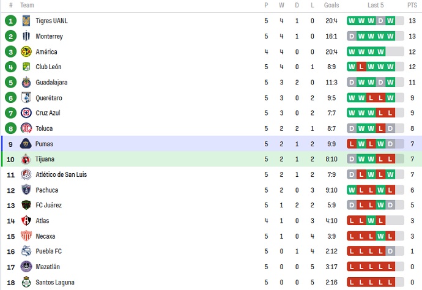Open the Querétaro team link
422x290 pixels.
coord(48,98)
